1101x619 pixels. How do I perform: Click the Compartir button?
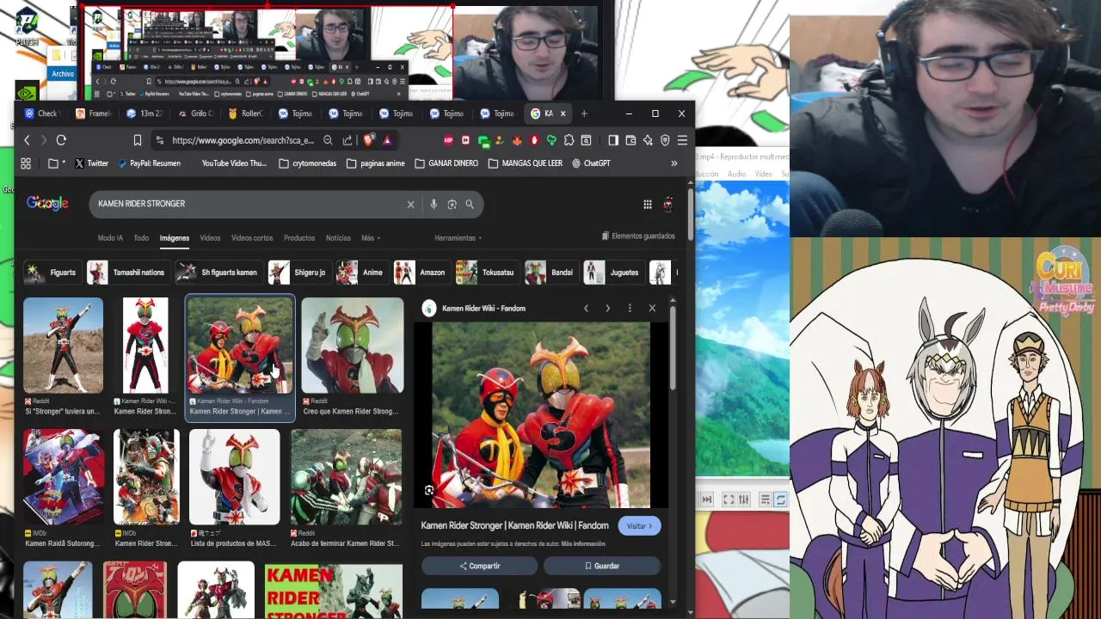479,566
